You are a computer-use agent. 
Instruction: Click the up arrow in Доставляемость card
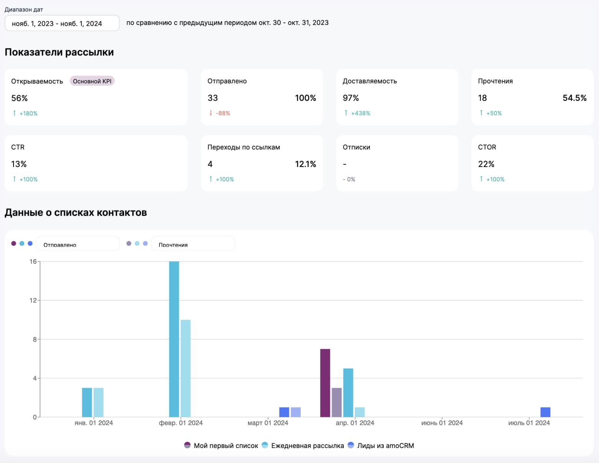pos(346,113)
